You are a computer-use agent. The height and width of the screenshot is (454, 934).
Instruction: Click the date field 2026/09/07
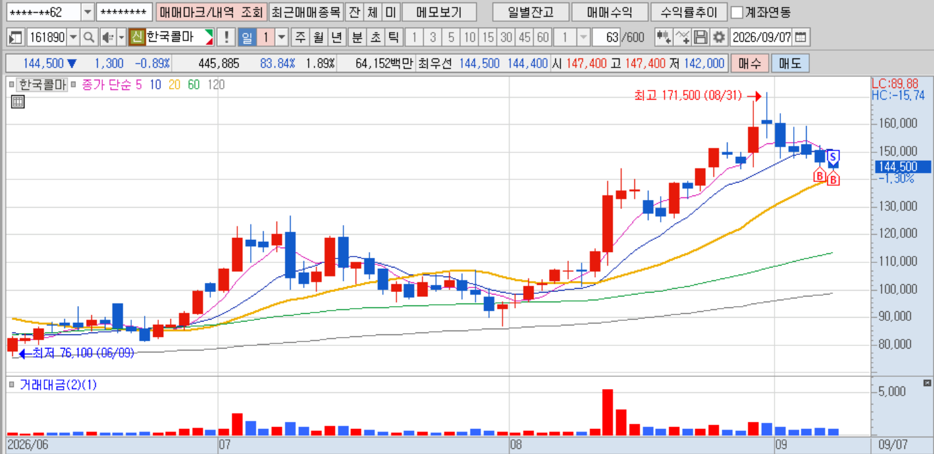point(761,37)
